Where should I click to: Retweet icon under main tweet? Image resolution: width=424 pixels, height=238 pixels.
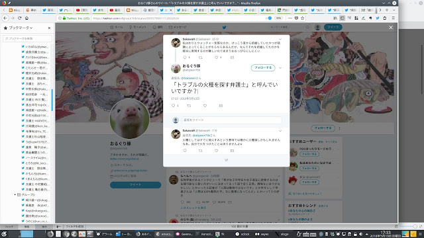click(x=189, y=106)
